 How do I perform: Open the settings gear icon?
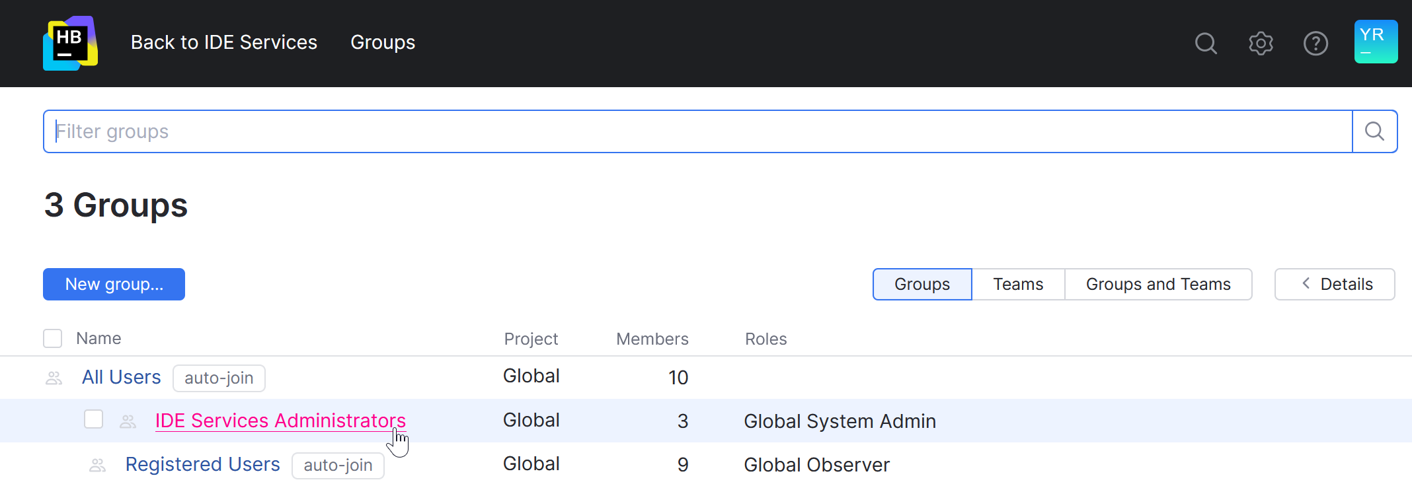coord(1261,43)
